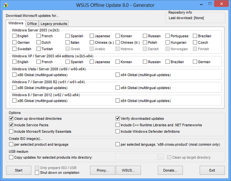Tick the Czech checkbox
This screenshot has height=181, width=231.
[195, 43]
